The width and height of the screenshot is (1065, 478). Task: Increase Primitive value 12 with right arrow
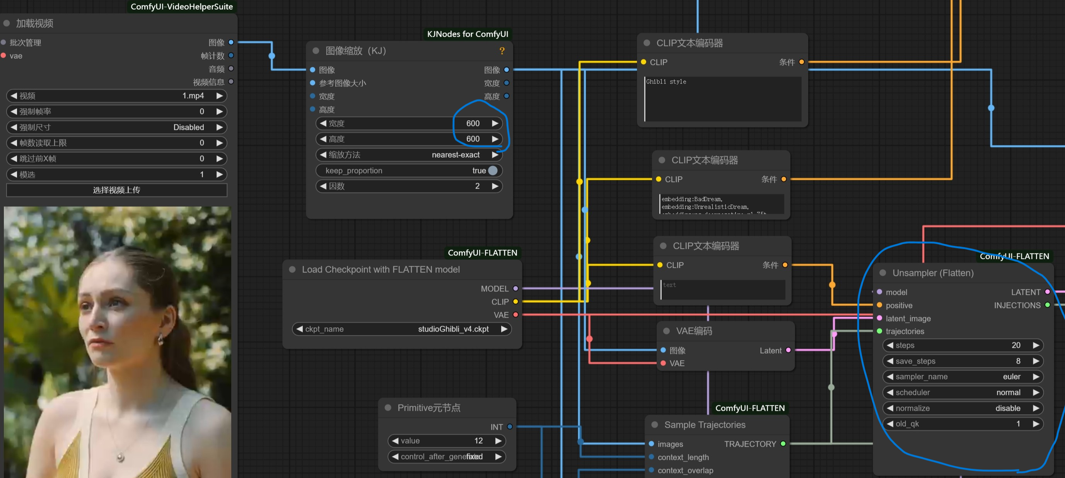tap(498, 441)
